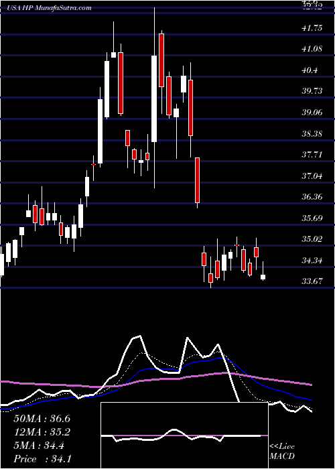Viewport: 335px width, 469px height.
Task: Click the 40.4 price axis label
Action: click(311, 70)
